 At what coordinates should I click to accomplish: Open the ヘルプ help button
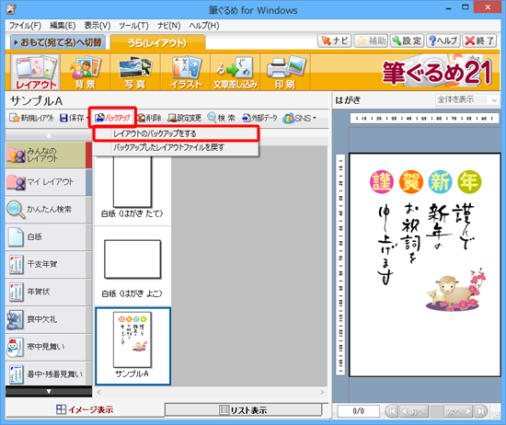(443, 41)
